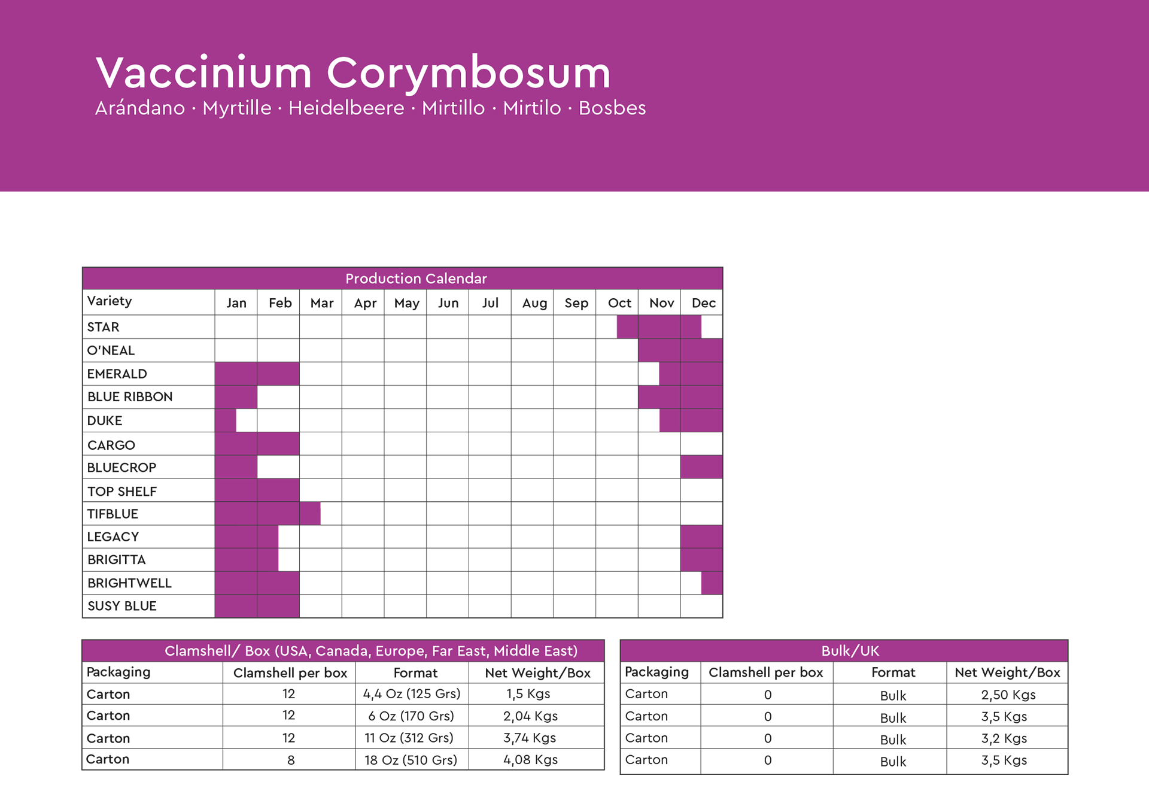
Task: Click the Nov month header
Action: [x=661, y=303]
